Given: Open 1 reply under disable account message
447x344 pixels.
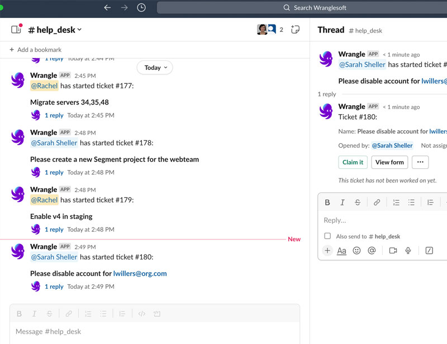Looking at the screenshot, I should [x=54, y=286].
